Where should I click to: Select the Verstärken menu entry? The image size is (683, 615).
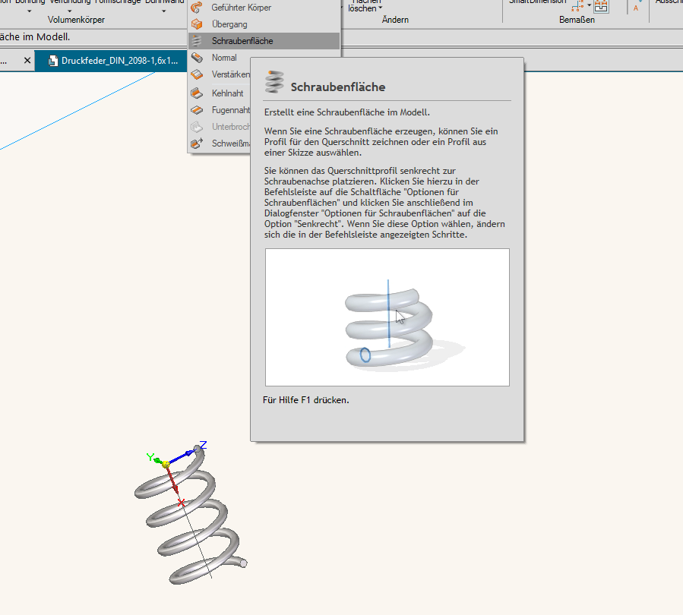point(220,74)
